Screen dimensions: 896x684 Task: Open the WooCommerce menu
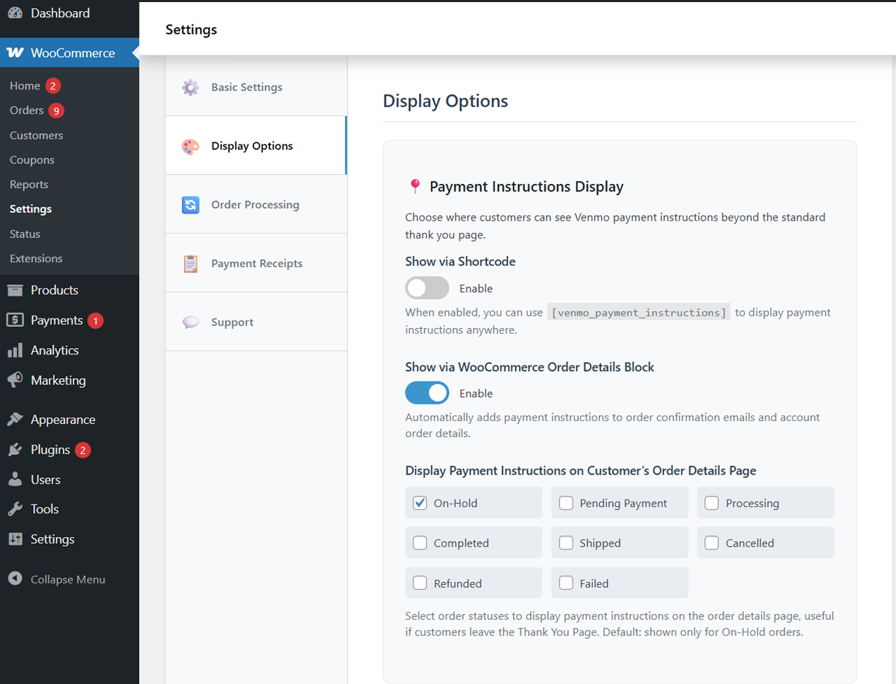(69, 53)
